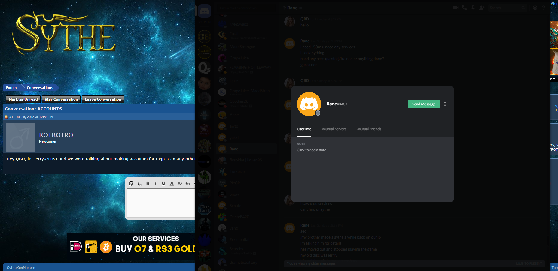Open the PieGP direct message
558x271 pixels.
point(246,183)
